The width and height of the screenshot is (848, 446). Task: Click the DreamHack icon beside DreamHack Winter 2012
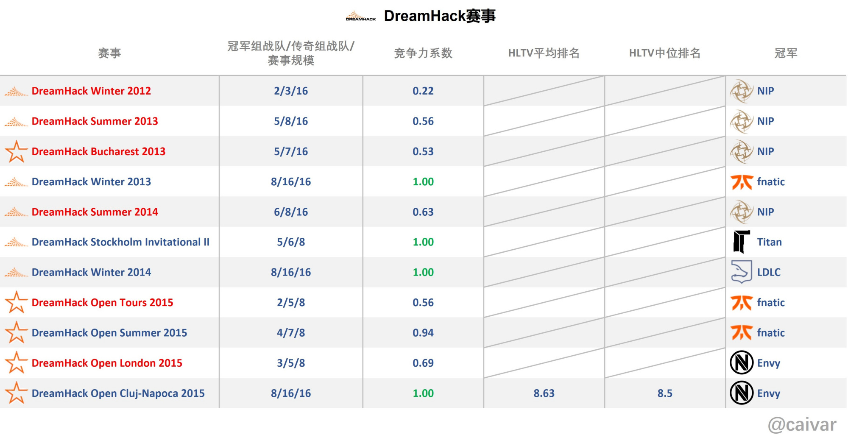click(x=16, y=91)
